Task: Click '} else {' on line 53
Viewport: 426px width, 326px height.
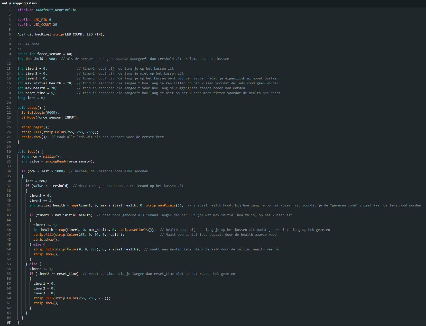Action: point(33,264)
